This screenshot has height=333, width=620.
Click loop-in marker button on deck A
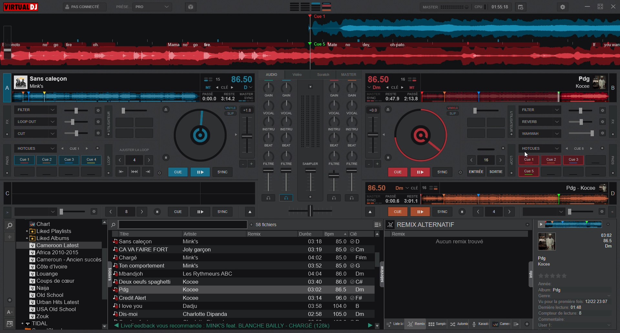[121, 172]
